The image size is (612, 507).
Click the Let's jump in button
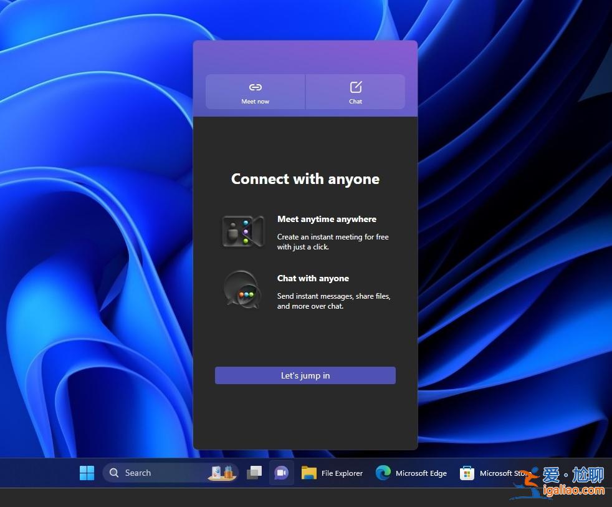305,375
